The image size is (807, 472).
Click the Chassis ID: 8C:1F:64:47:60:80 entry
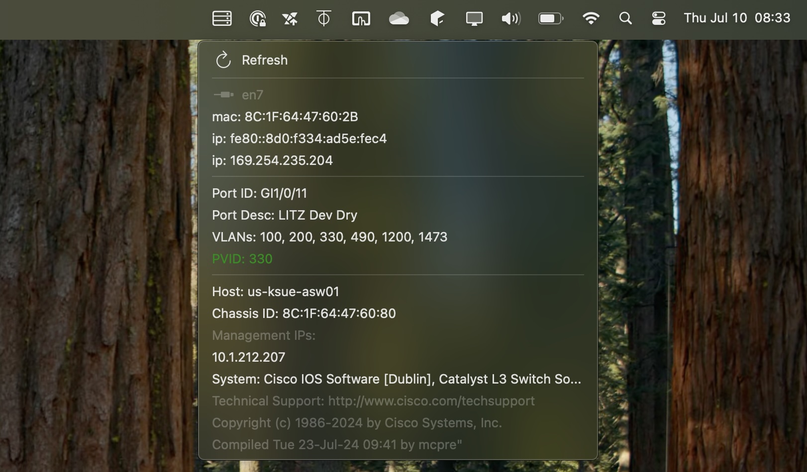[398, 314]
